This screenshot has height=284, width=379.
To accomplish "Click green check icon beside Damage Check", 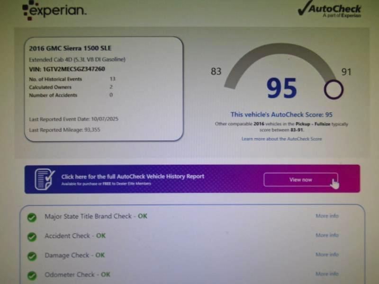I will coord(32,256).
